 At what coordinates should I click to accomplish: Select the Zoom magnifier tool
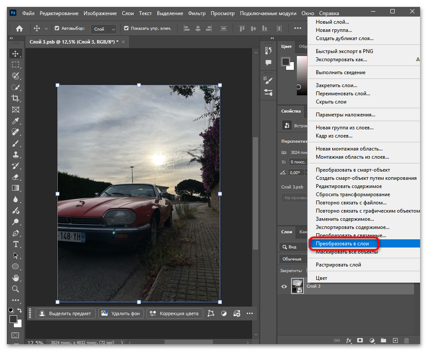pos(16,289)
